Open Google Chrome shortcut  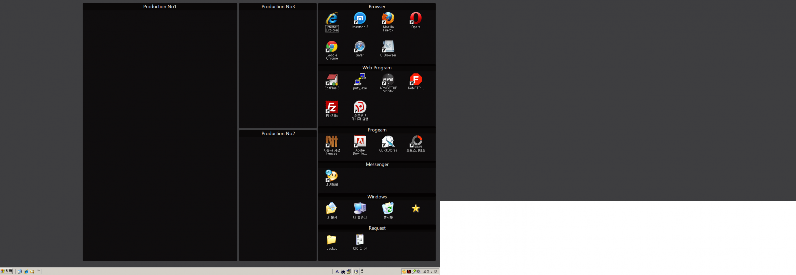(x=332, y=47)
